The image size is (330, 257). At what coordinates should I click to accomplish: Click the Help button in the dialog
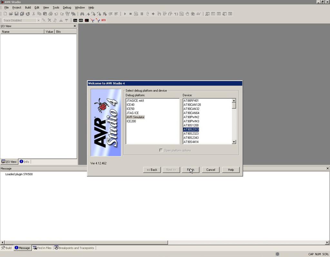[x=231, y=170]
